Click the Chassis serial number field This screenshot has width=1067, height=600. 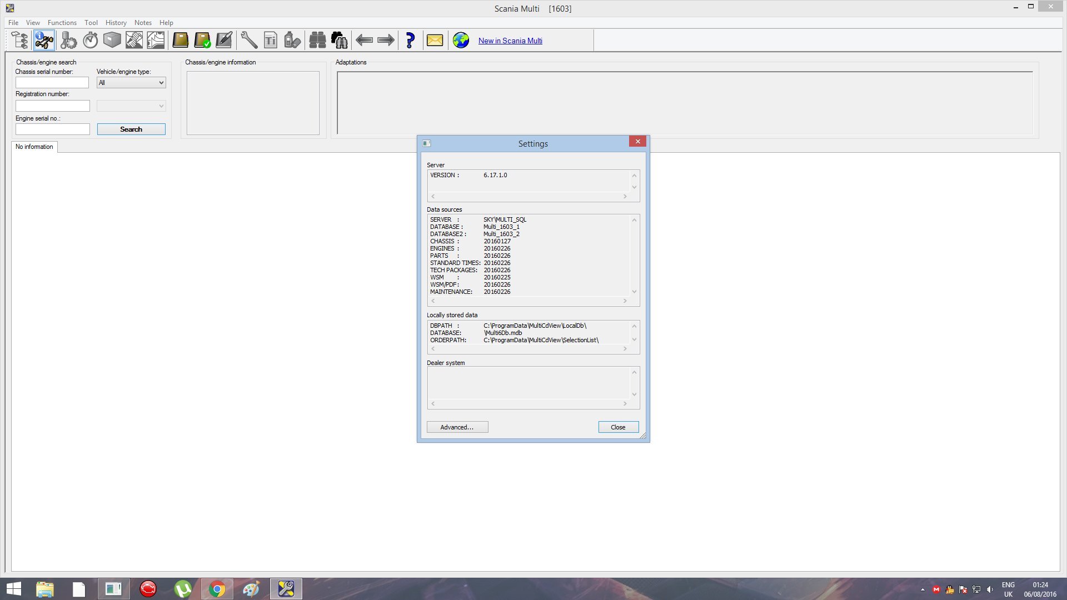click(x=52, y=83)
